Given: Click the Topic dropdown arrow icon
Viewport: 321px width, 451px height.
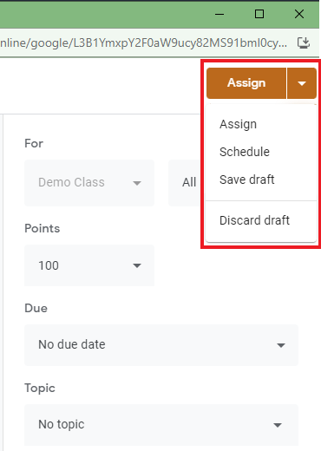Looking at the screenshot, I should [278, 425].
